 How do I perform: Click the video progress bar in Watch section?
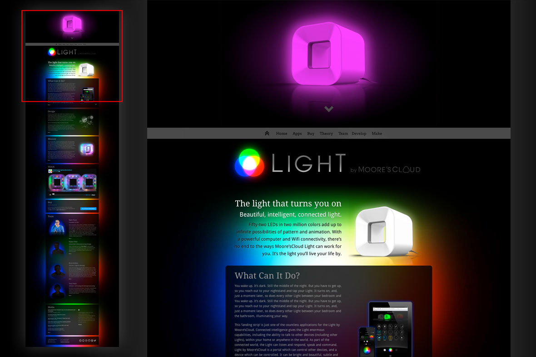[x=69, y=195]
